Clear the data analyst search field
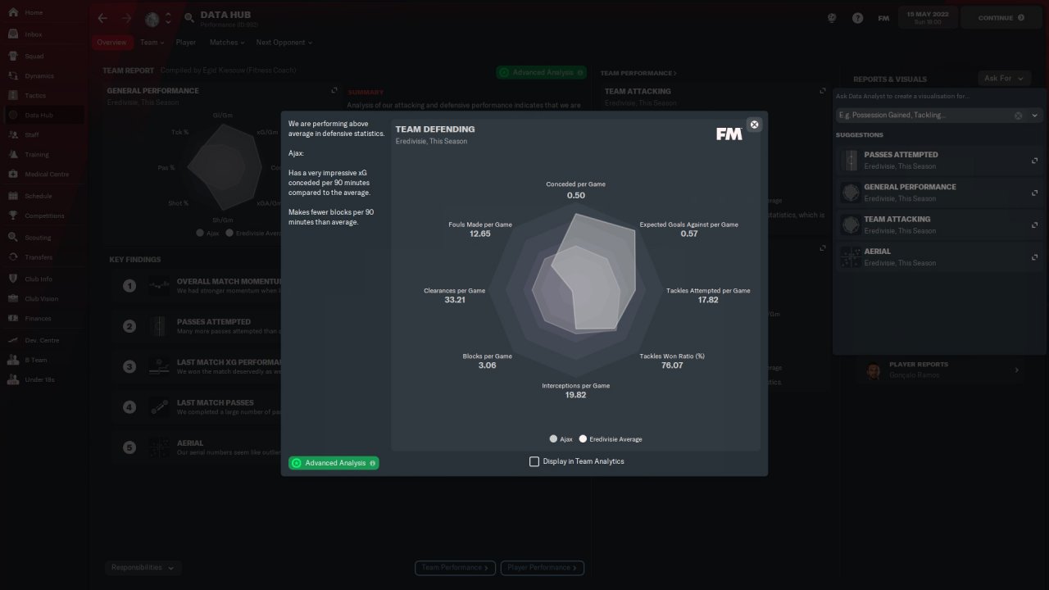 pos(1019,116)
